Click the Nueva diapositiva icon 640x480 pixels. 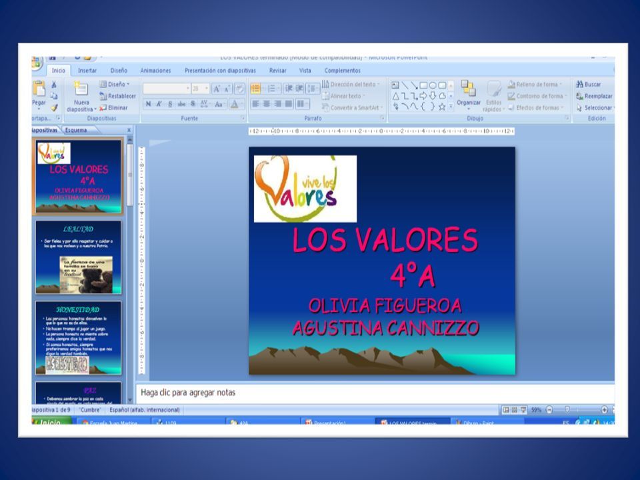pos(81,88)
